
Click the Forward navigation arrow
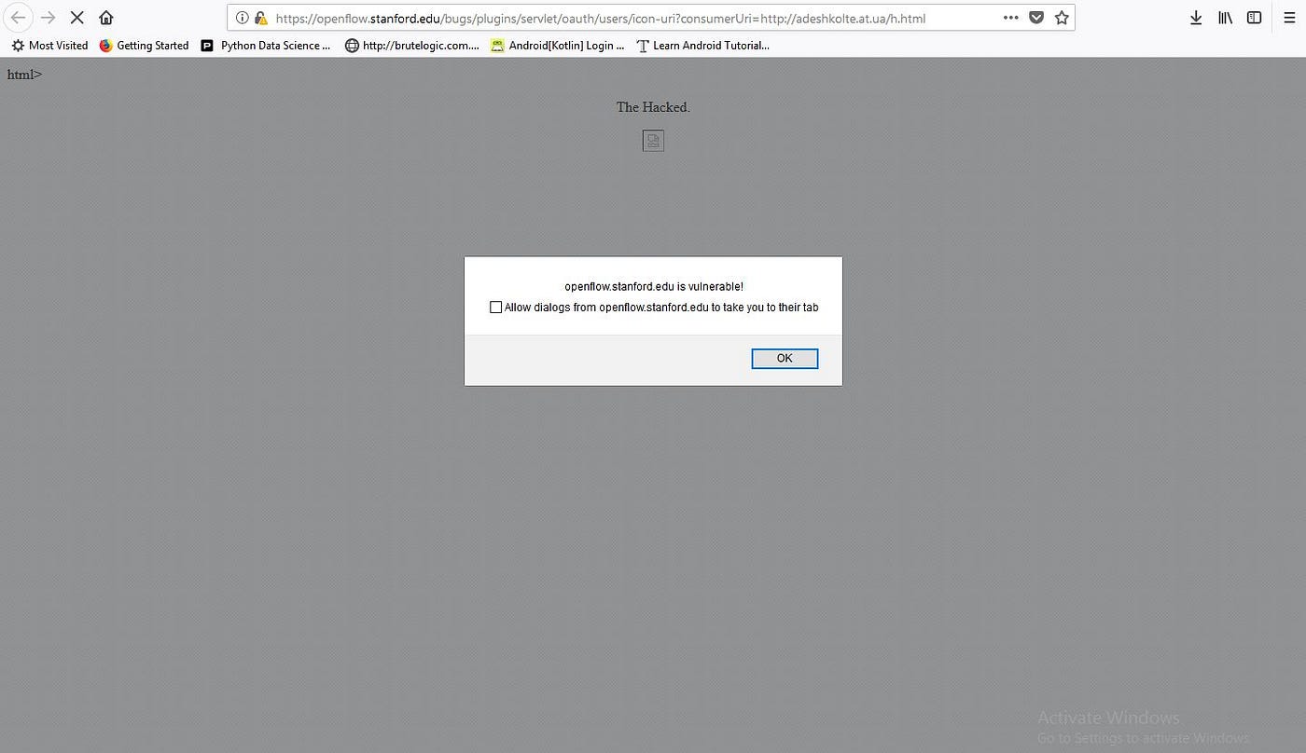tap(49, 18)
